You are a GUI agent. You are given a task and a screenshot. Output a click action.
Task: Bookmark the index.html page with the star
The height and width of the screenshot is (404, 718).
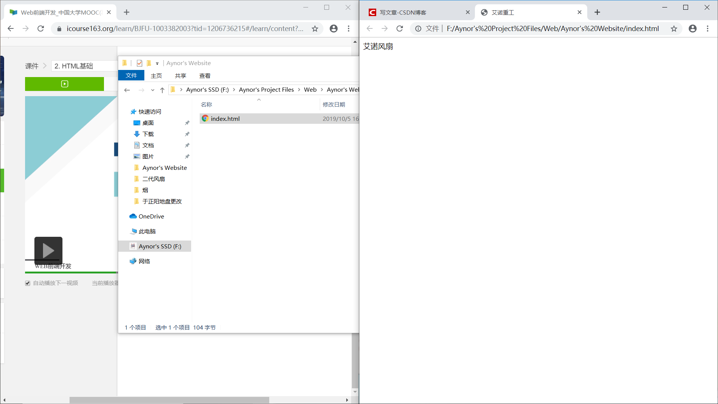pyautogui.click(x=674, y=28)
